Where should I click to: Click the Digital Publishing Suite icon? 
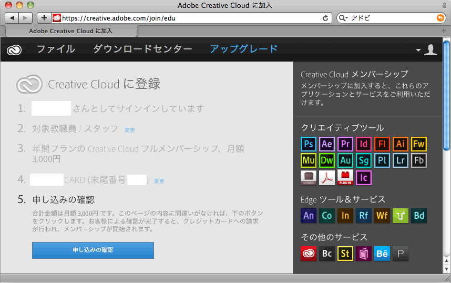364,254
